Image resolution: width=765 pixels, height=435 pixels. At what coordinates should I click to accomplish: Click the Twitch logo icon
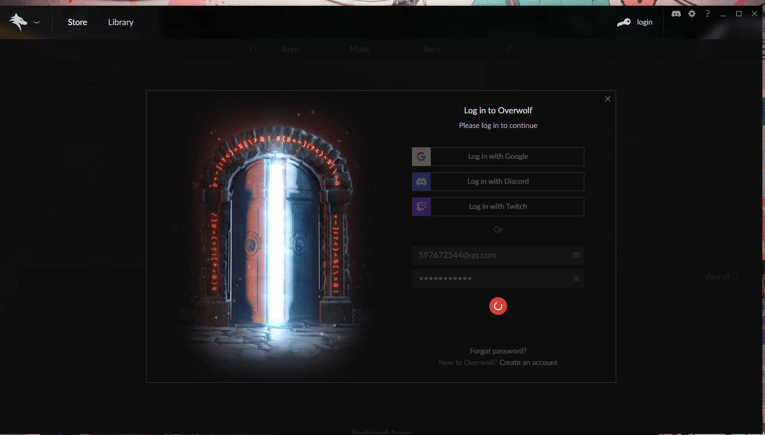pyautogui.click(x=421, y=207)
